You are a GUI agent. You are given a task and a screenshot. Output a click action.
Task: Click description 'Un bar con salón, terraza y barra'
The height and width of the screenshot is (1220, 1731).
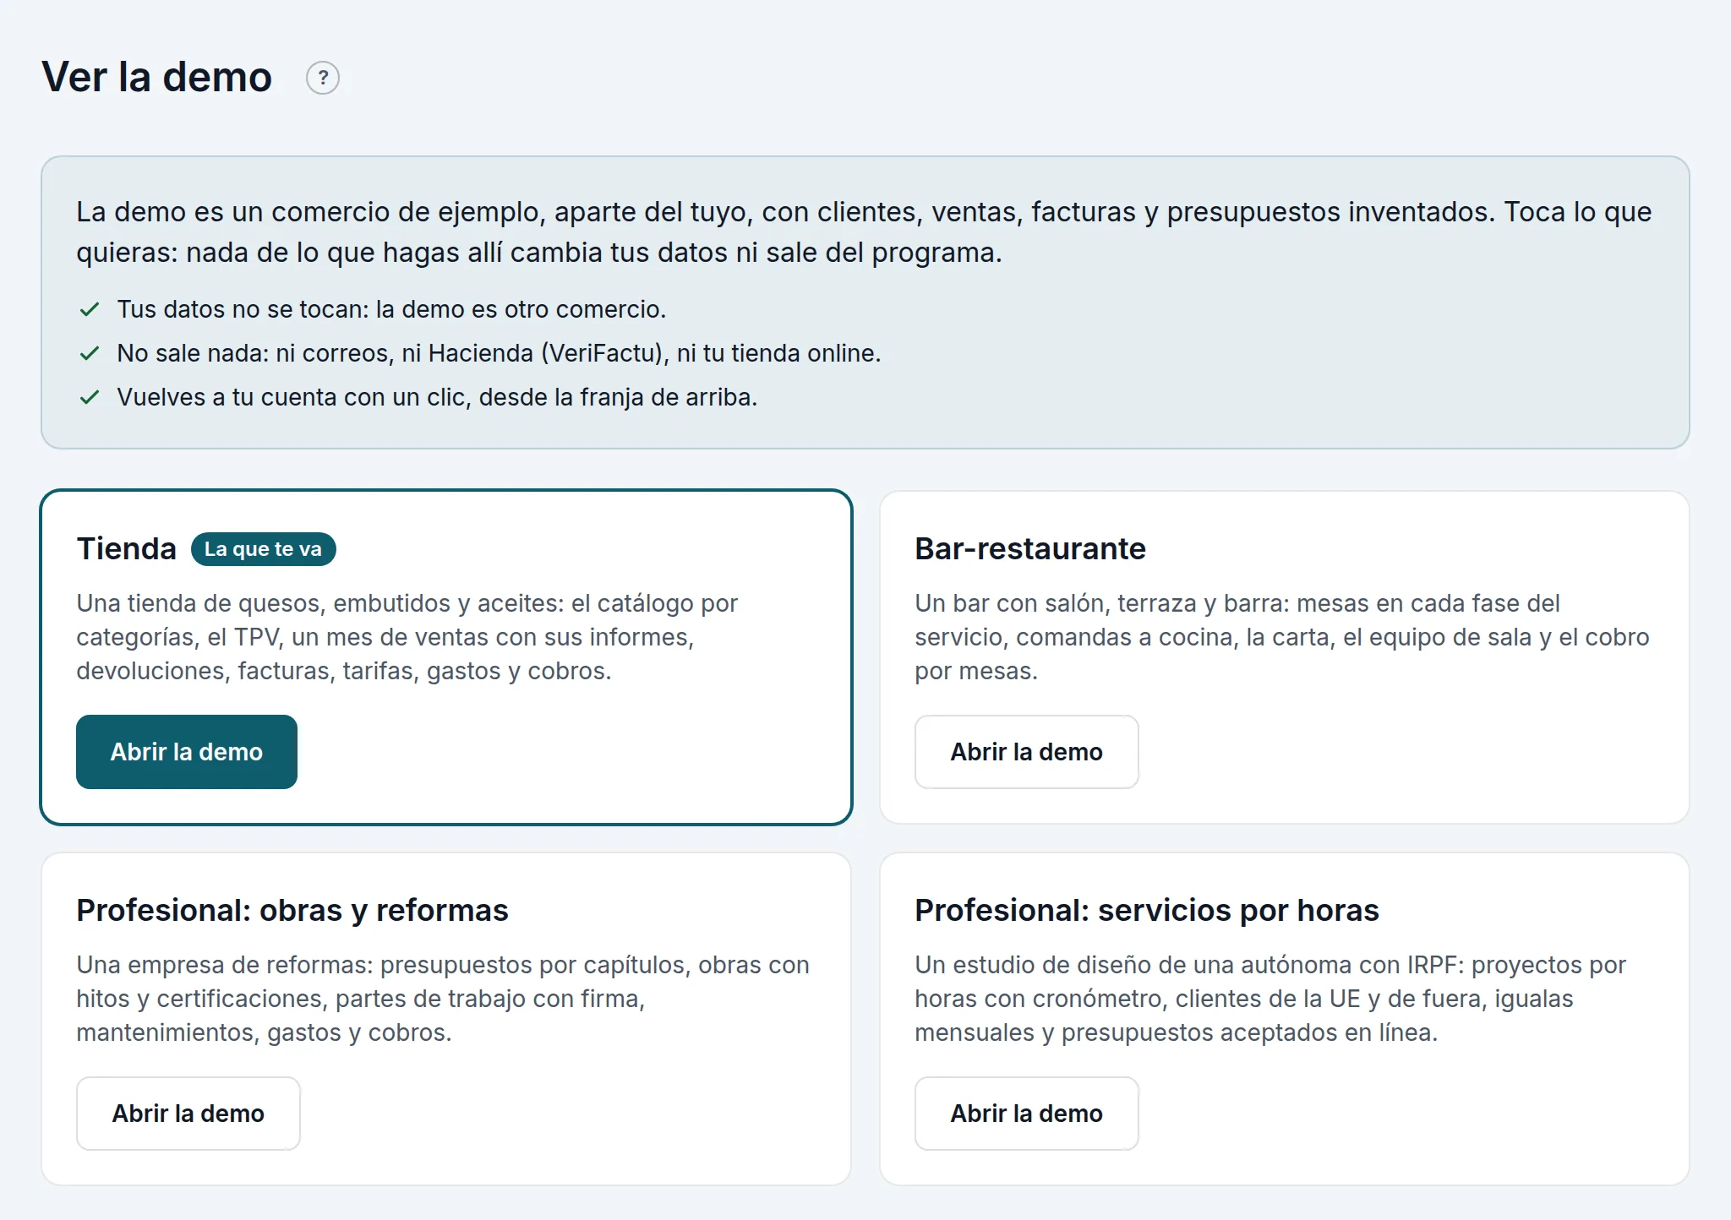tap(1281, 637)
